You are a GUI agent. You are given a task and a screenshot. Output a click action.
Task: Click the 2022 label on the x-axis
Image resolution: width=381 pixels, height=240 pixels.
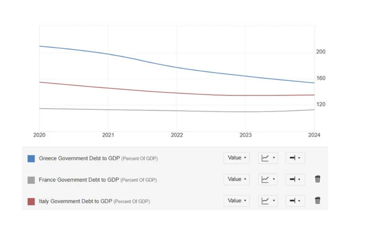click(x=177, y=135)
